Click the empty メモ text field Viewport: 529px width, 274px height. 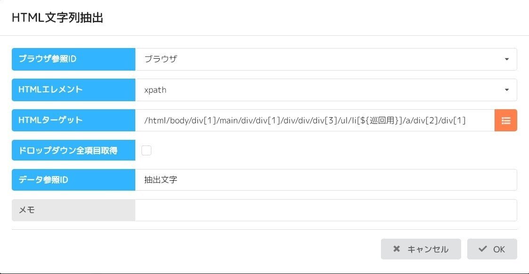tap(326, 210)
